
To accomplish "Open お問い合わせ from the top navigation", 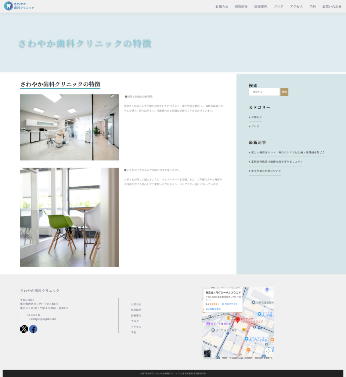I will click(332, 7).
